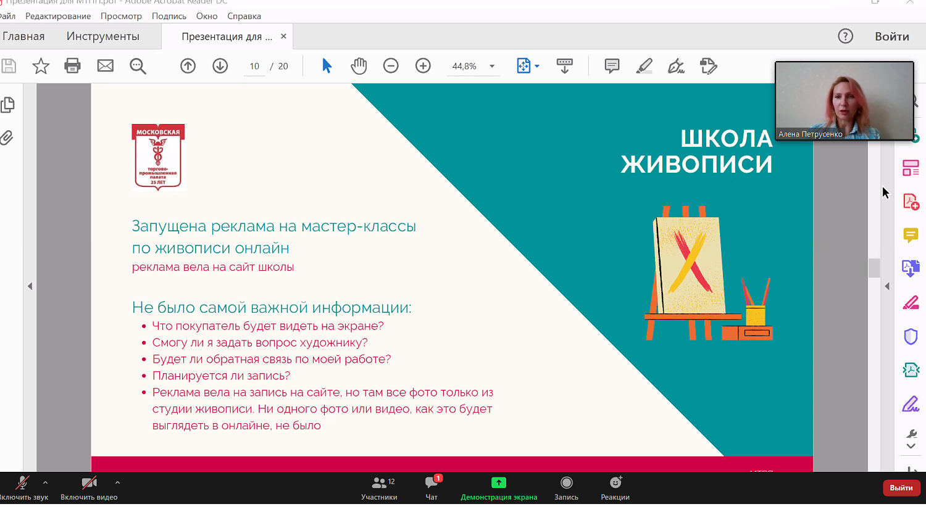This screenshot has height=507, width=926.
Task: Click the fit page view icon
Action: pos(523,66)
